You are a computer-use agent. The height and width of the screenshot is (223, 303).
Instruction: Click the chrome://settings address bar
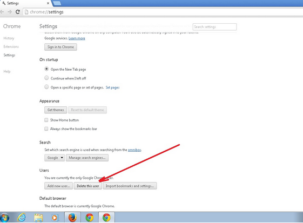(x=163, y=12)
